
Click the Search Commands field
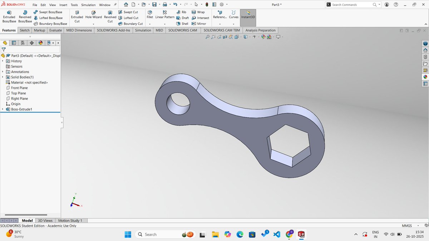pos(354,5)
